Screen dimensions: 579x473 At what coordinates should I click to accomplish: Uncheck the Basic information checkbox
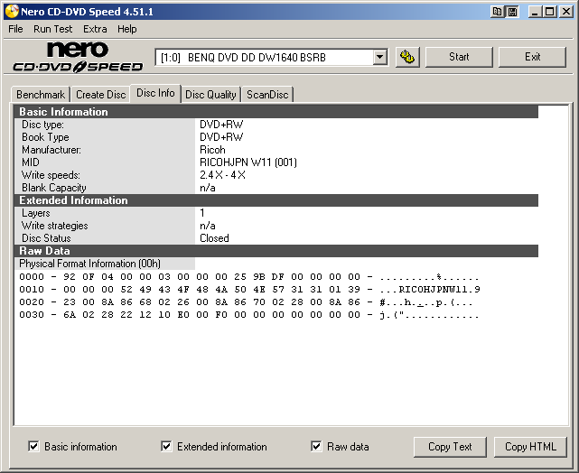(33, 447)
